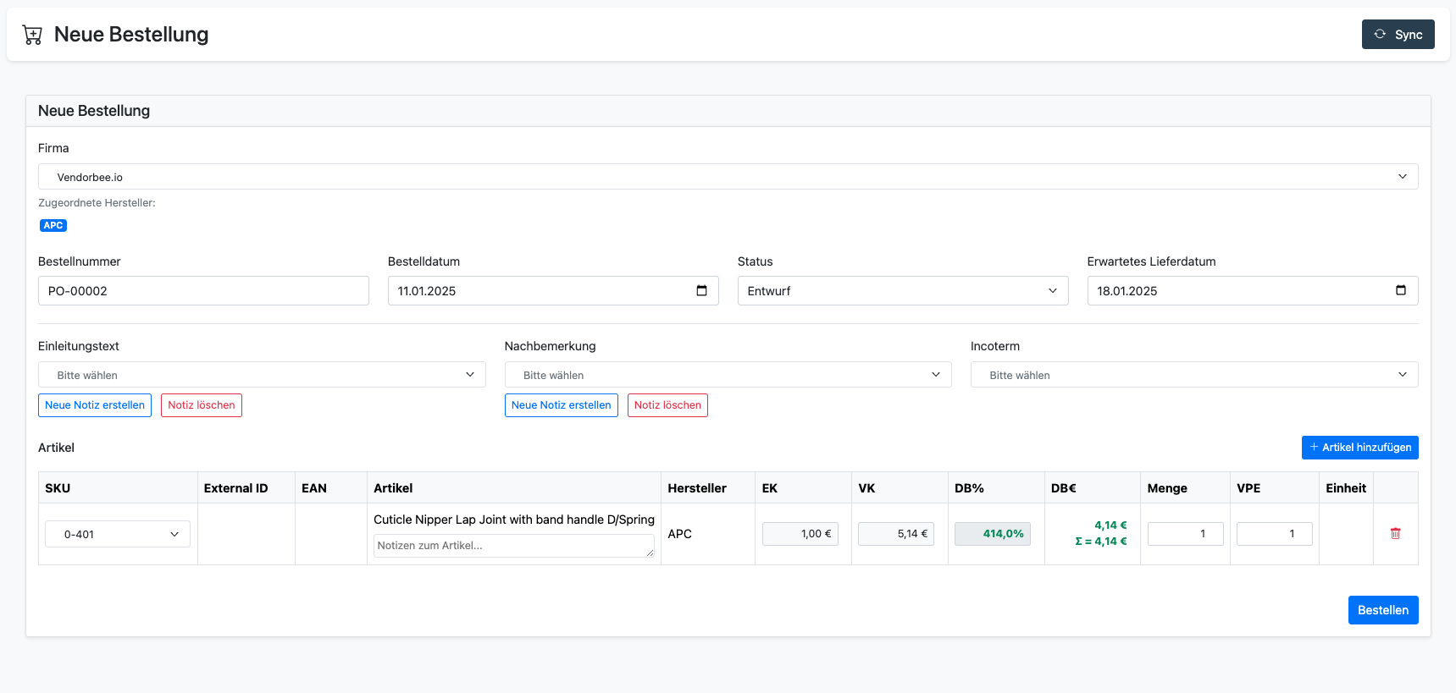Click the DB% field showing 414,0%
Viewport: 1456px width, 693px height.
click(993, 534)
